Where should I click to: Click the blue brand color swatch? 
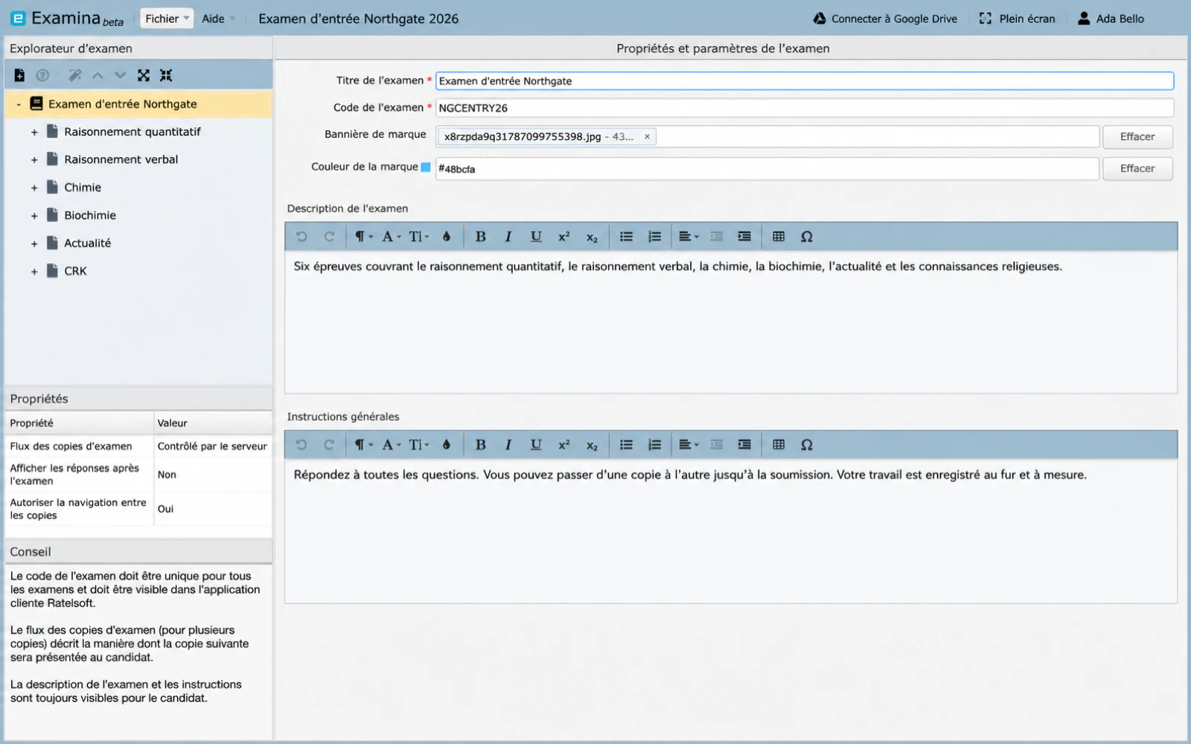point(426,167)
